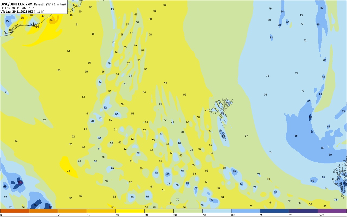Click the map value '35' near the coastline

tap(22, 18)
